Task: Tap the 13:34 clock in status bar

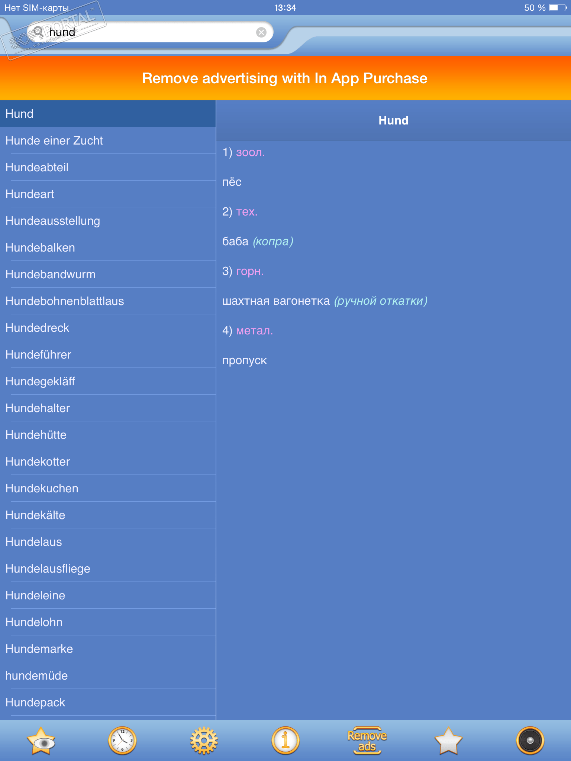Action: (285, 7)
